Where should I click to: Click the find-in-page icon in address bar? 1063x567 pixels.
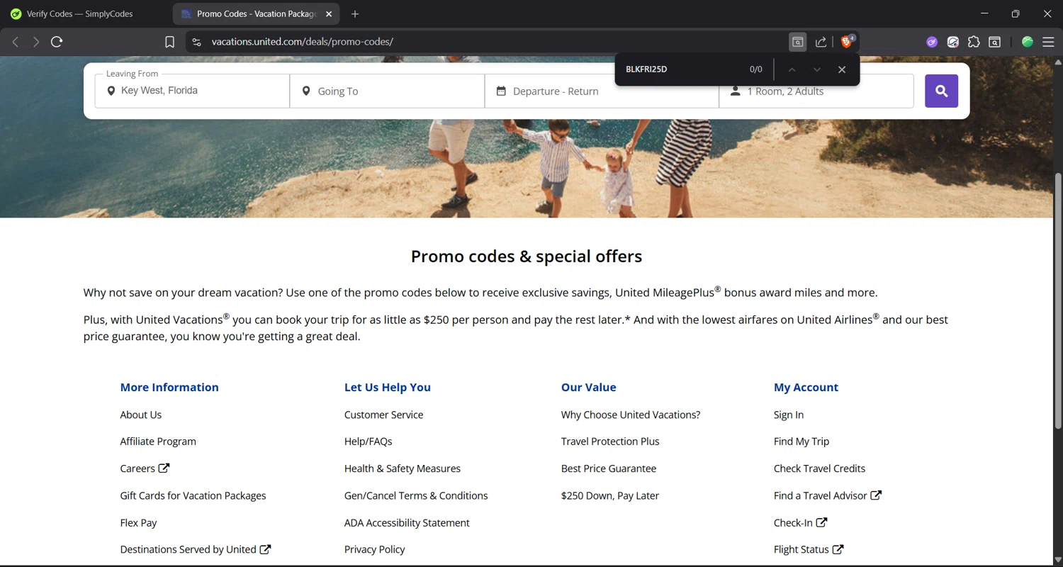tap(797, 42)
